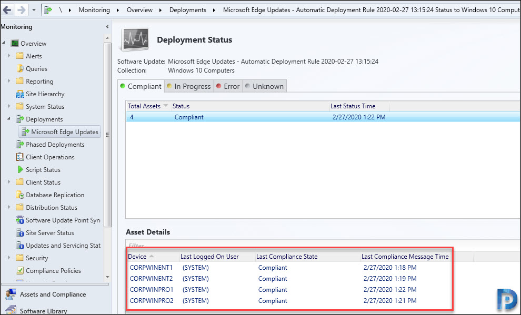Sort by the Last Status Time column header

coord(359,106)
